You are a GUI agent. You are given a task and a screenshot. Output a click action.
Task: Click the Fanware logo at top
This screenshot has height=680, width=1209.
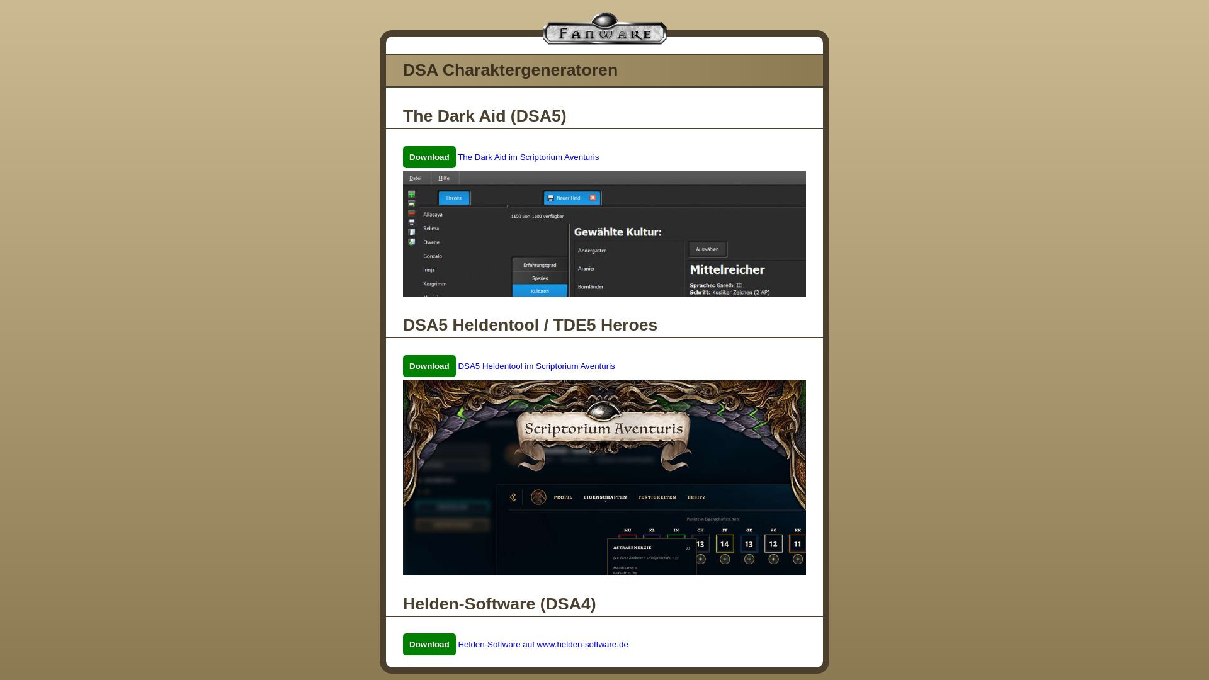[604, 29]
